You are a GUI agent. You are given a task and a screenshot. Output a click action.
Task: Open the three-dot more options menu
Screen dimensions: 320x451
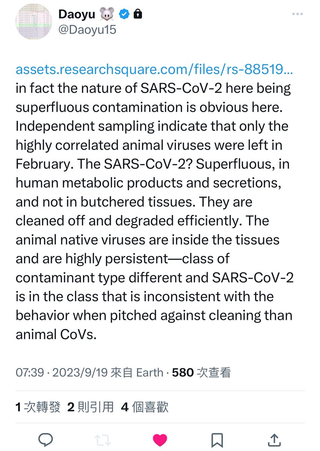(297, 14)
